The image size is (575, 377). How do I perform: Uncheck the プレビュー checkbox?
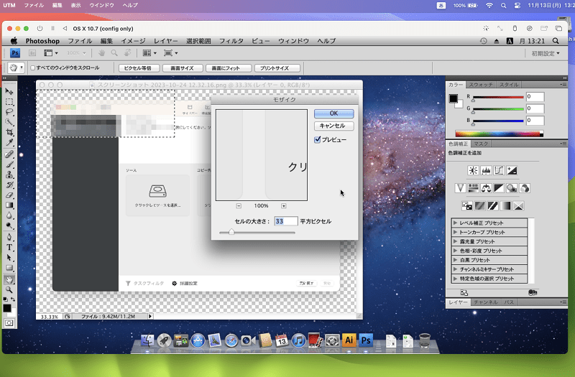[x=318, y=139]
